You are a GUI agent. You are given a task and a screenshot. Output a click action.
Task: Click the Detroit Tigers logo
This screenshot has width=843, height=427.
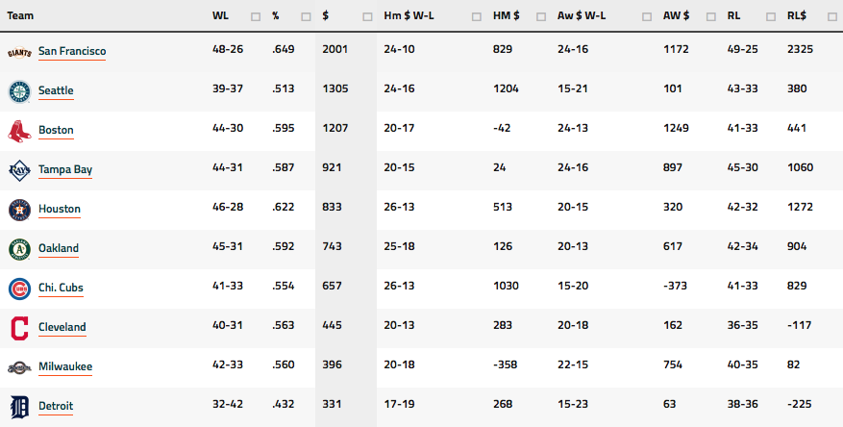pyautogui.click(x=19, y=407)
